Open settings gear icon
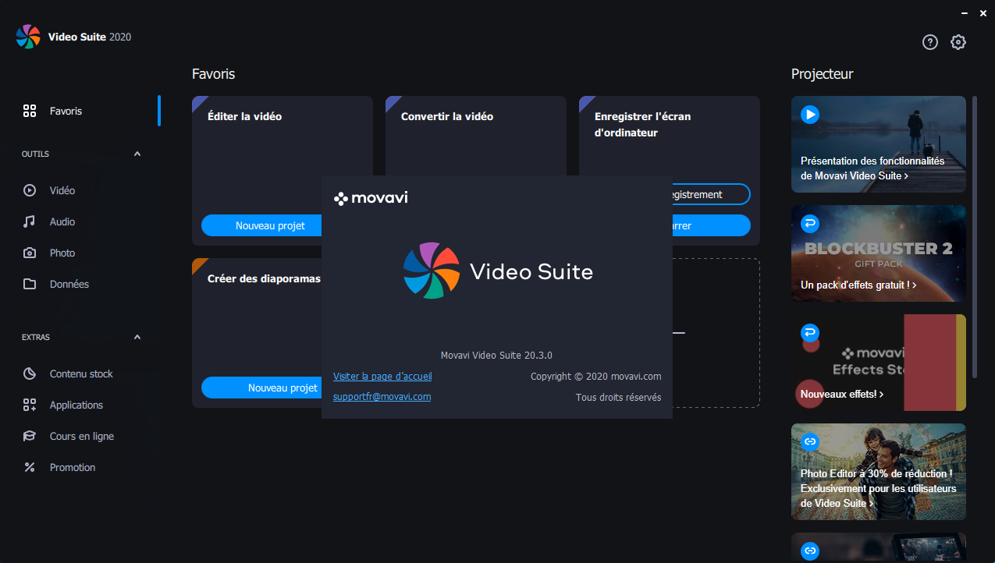This screenshot has width=995, height=563. click(958, 42)
